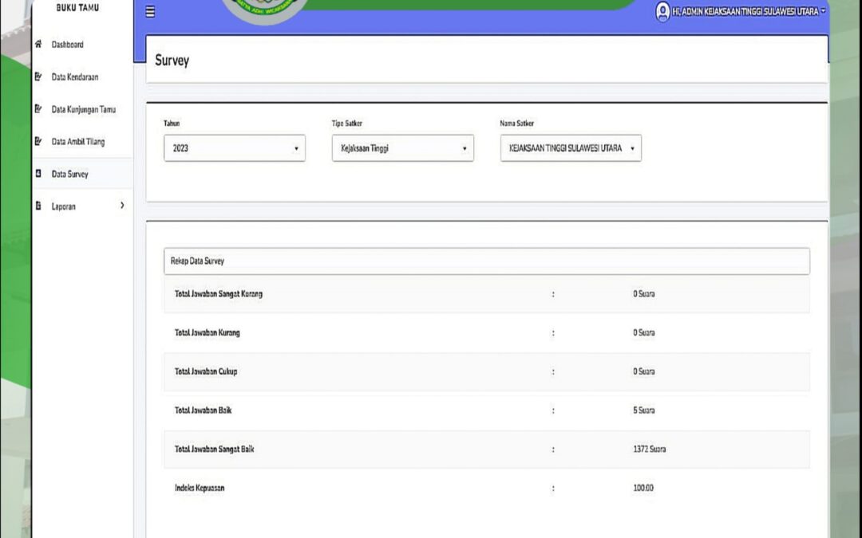862x538 pixels.
Task: Open the Tahun dropdown showing 2023
Action: tap(234, 148)
